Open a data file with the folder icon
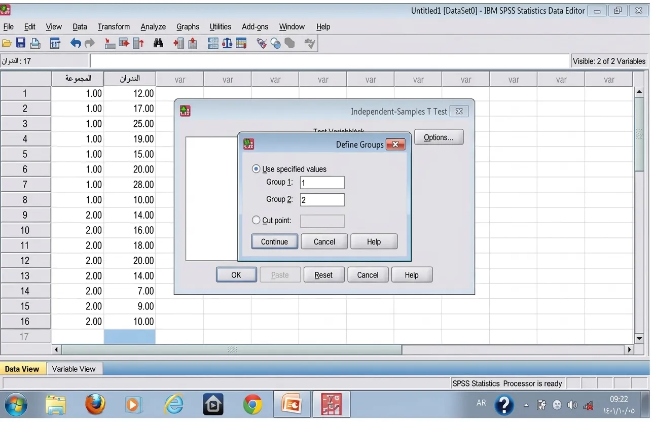653x422 pixels. (x=7, y=44)
